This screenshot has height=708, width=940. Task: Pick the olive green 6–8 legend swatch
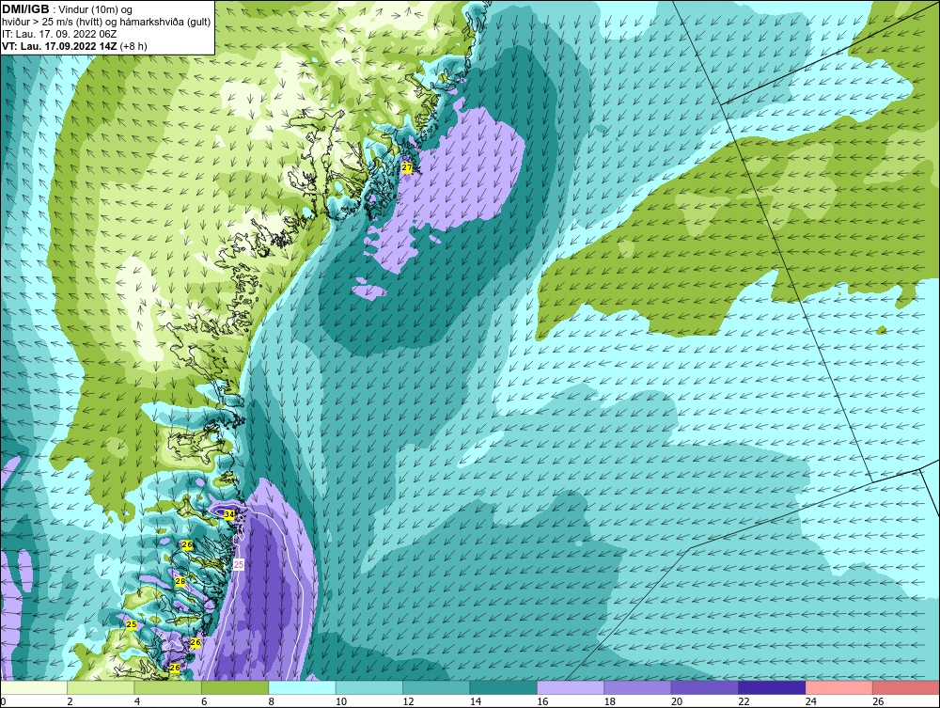pos(235,687)
